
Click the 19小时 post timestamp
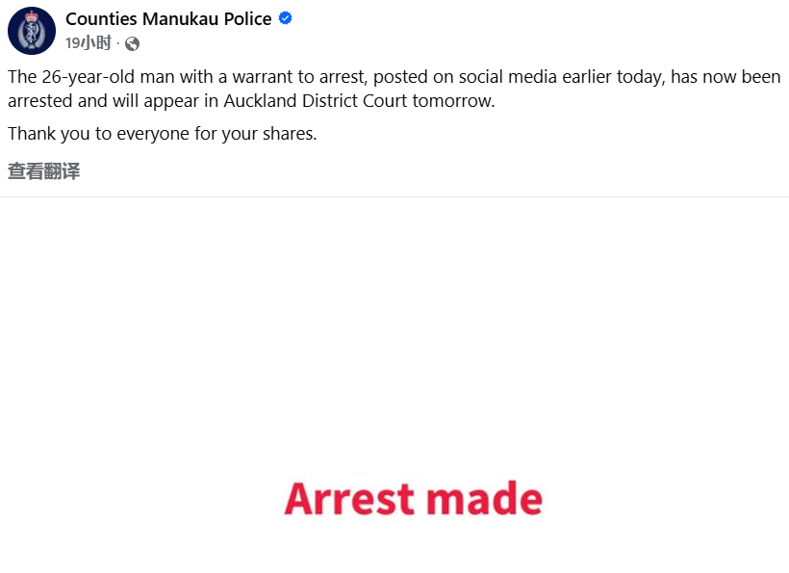(x=88, y=43)
